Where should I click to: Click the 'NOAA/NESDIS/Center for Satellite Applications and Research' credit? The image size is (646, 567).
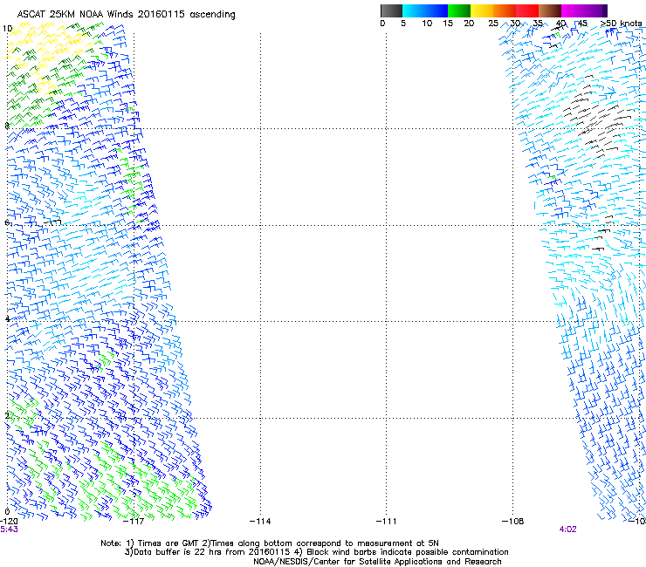coord(377,562)
